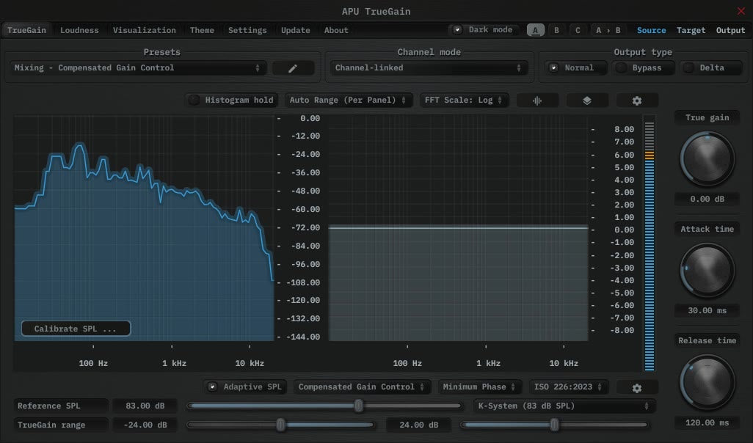The height and width of the screenshot is (443, 753).
Task: Click the vertical gain level meter
Action: pos(650,244)
